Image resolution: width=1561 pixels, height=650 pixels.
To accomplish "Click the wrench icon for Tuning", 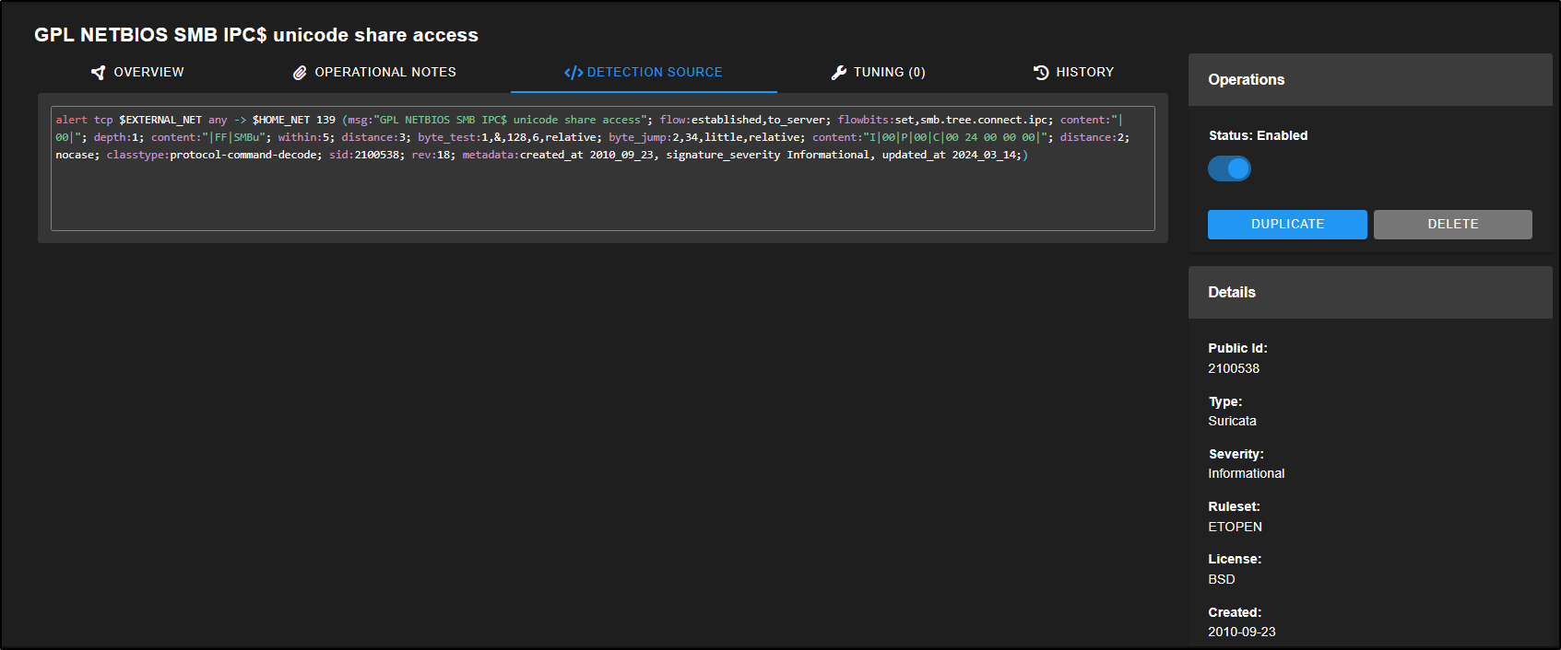I will pos(838,73).
